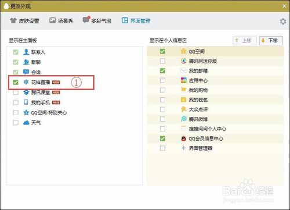Click the QQ空间 yellow star icon
Image resolution: width=290 pixels, height=210 pixels.
tap(183, 51)
